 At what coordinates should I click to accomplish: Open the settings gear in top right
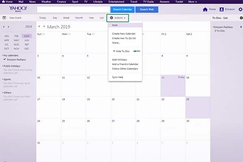241,9
